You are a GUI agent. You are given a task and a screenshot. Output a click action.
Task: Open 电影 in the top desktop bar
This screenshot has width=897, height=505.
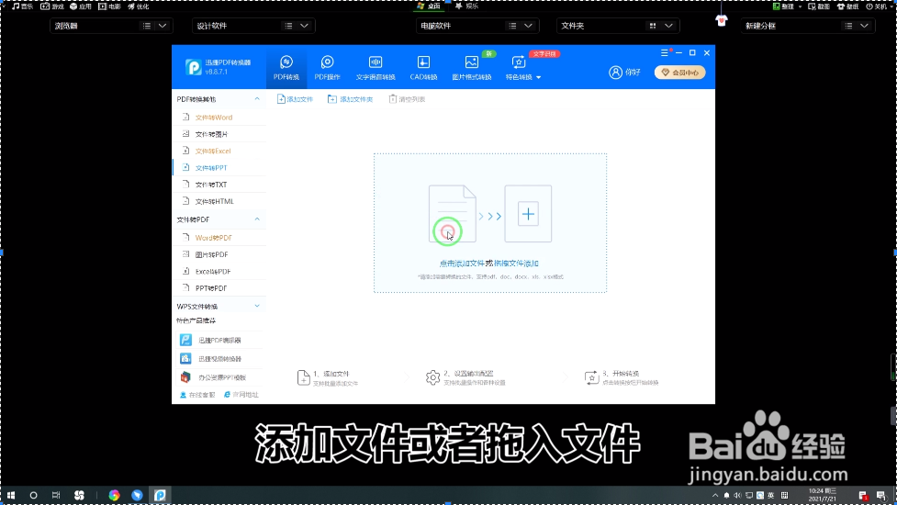tap(109, 6)
